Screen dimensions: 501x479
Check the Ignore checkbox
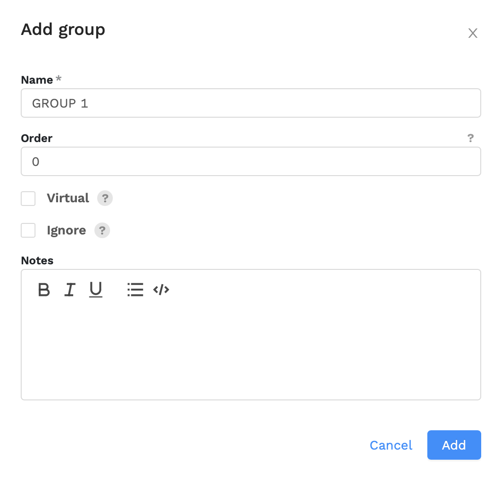pyautogui.click(x=28, y=230)
